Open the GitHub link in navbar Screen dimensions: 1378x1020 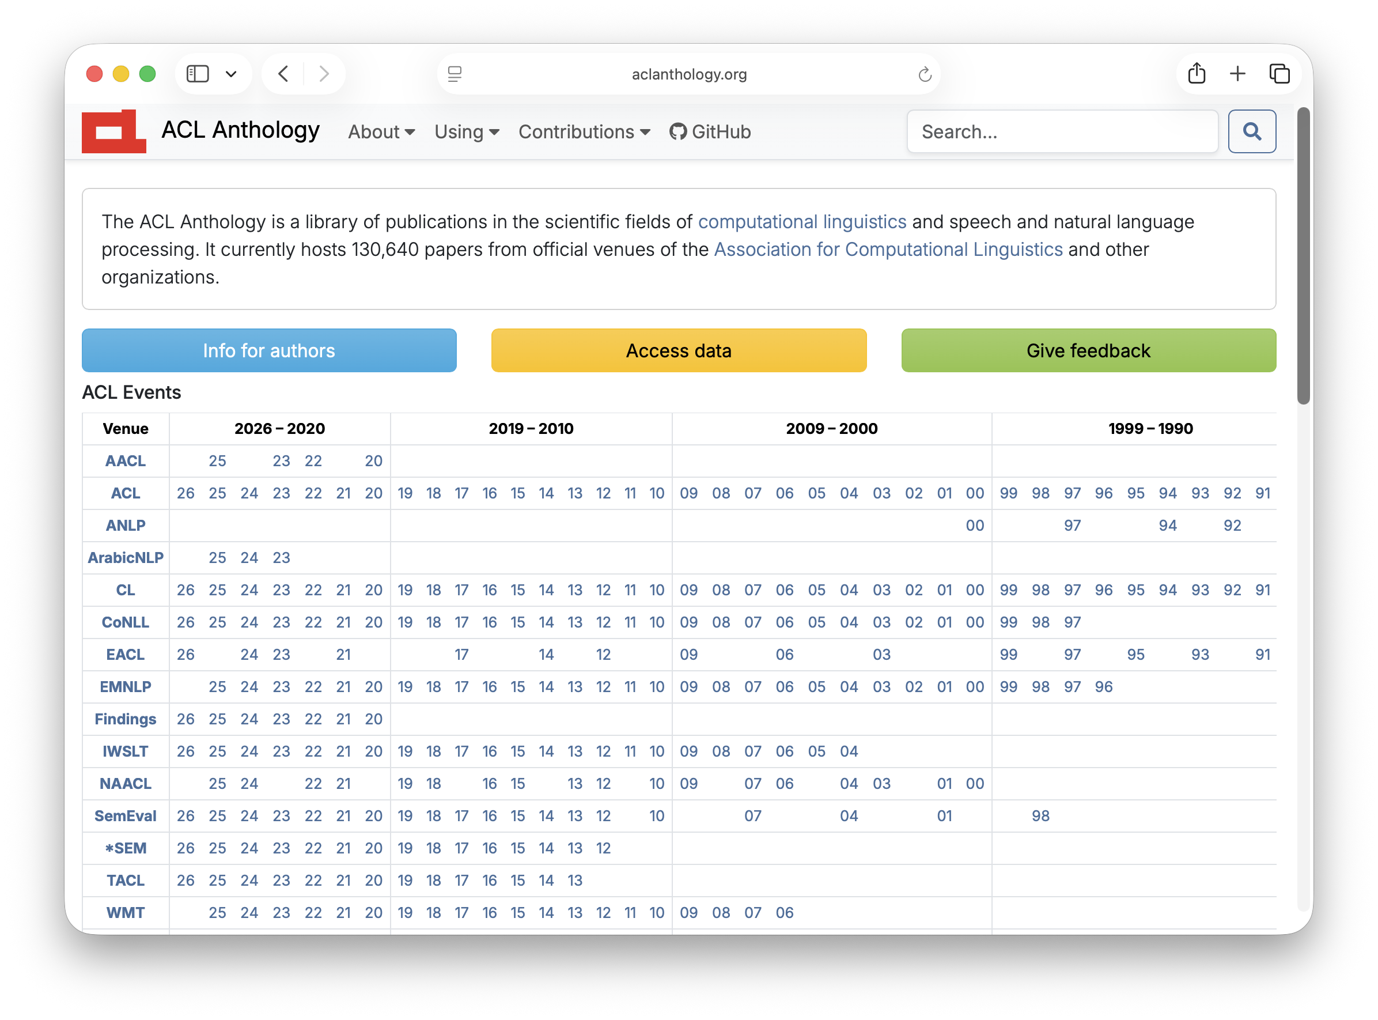pyautogui.click(x=710, y=131)
